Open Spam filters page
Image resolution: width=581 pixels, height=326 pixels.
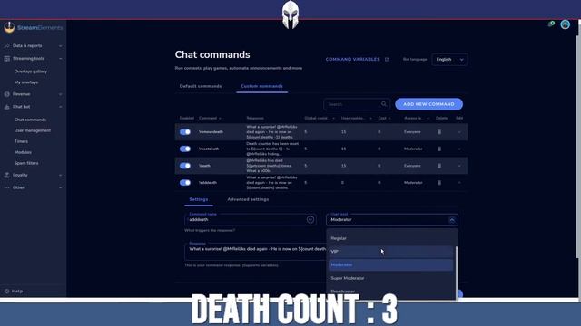point(26,163)
